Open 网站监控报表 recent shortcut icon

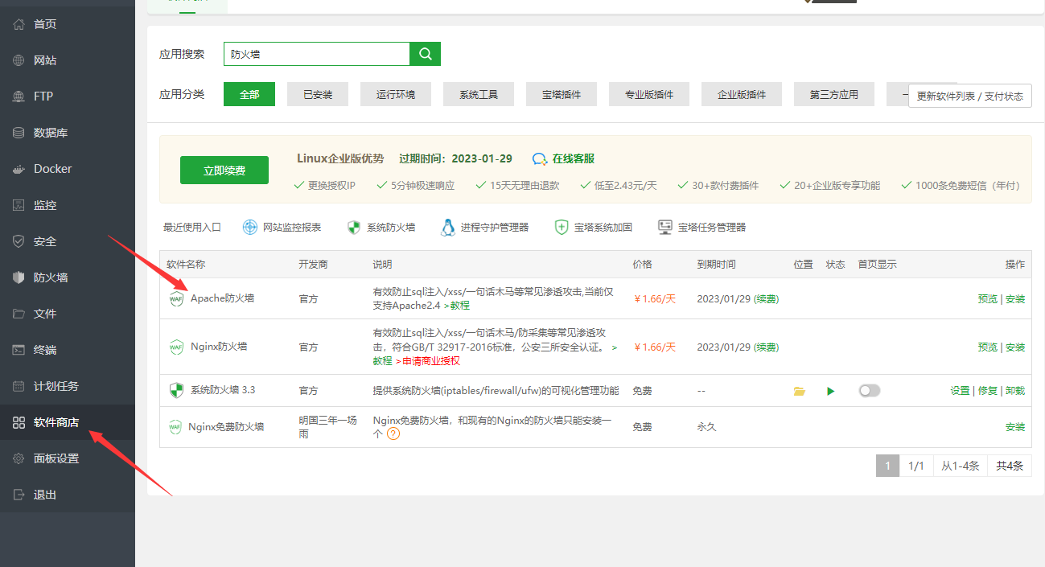click(x=250, y=228)
